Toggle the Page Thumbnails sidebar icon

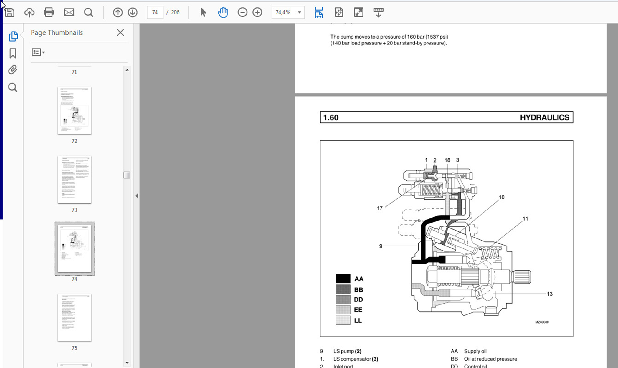coord(13,36)
